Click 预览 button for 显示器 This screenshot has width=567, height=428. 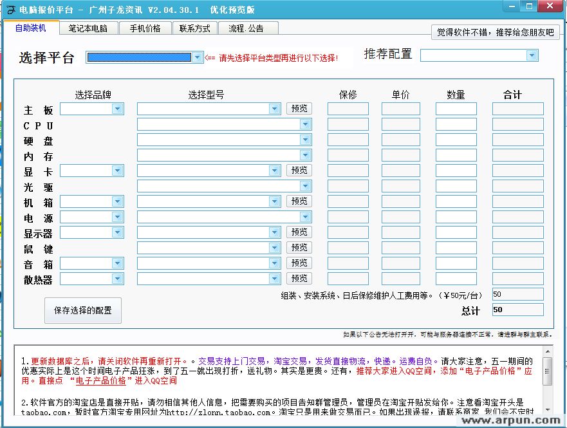pos(299,232)
